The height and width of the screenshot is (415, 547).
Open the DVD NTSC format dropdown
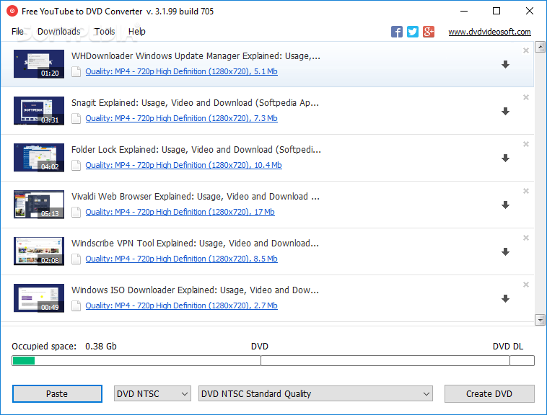152,394
